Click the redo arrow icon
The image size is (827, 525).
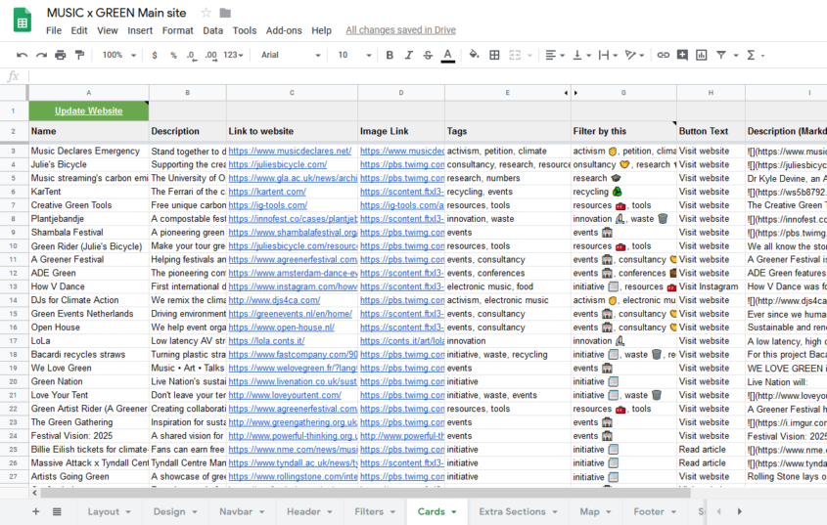(x=41, y=55)
